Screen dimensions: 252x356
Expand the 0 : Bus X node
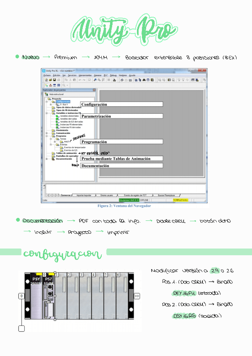click(51, 105)
